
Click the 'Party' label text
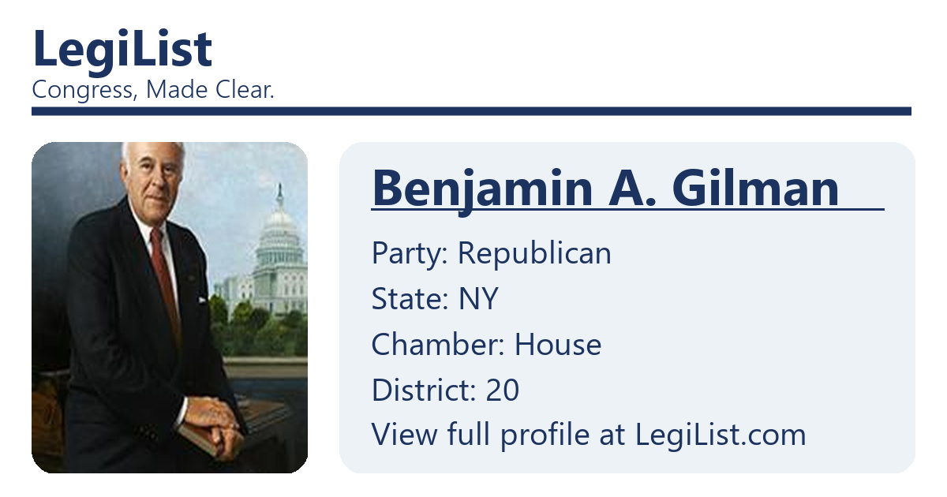coord(409,253)
